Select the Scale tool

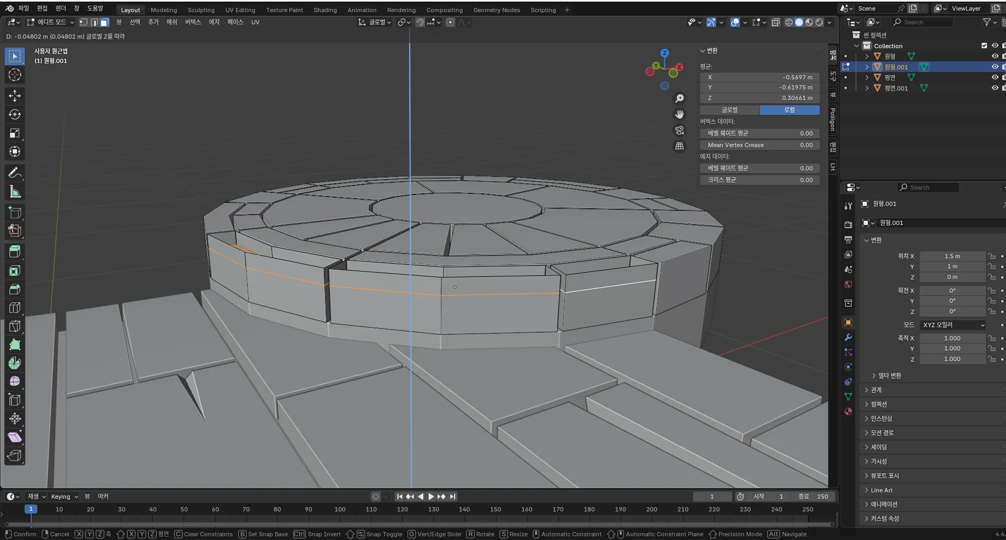click(x=15, y=133)
